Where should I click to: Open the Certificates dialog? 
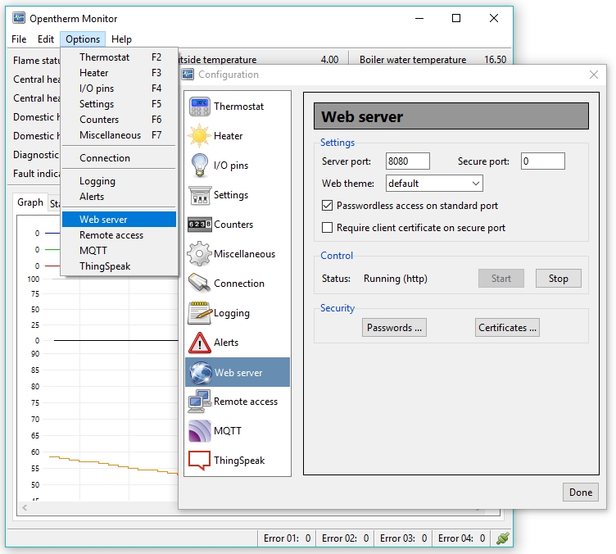coord(507,328)
